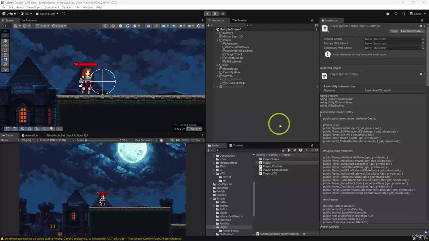Select HealthBar_UI in the Hierarchy

pyautogui.click(x=234, y=58)
